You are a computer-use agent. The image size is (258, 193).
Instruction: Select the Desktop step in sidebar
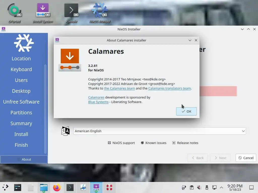click(21, 91)
